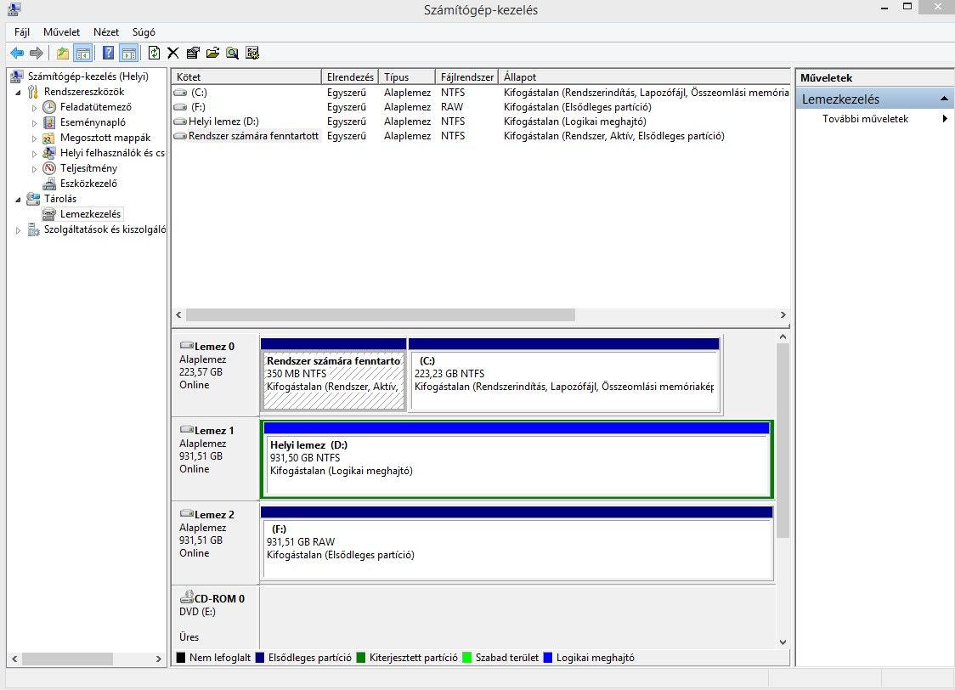
Task: Click the Megosztott mappák icon
Action: 49,138
